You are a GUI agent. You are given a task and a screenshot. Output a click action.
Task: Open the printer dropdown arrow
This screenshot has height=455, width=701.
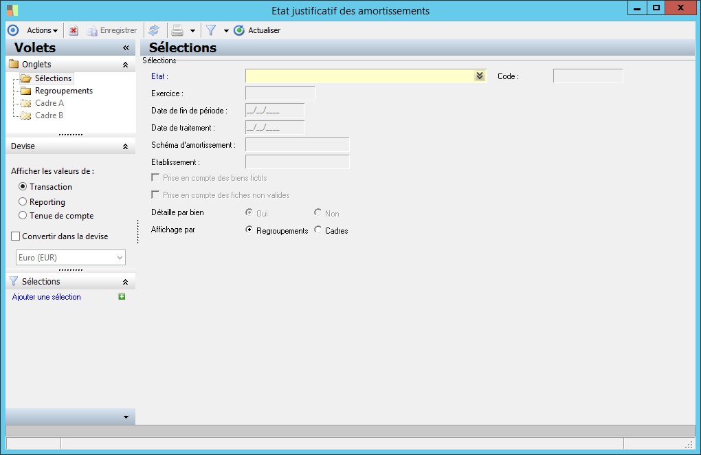[192, 31]
